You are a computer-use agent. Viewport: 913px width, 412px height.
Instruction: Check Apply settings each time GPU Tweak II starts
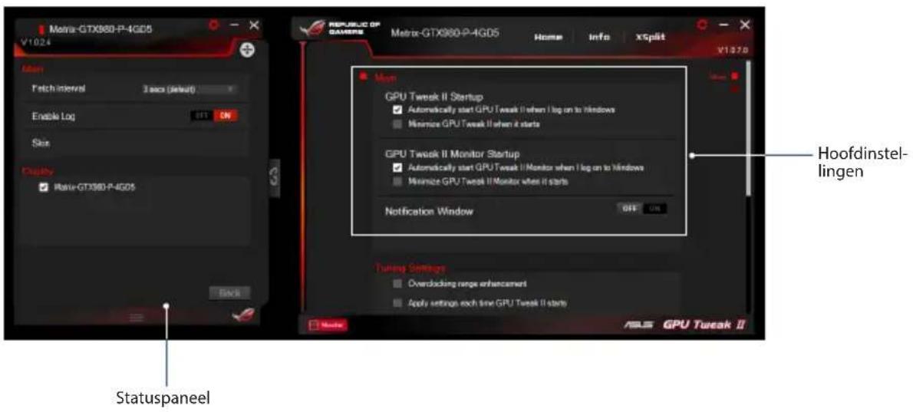coord(397,303)
